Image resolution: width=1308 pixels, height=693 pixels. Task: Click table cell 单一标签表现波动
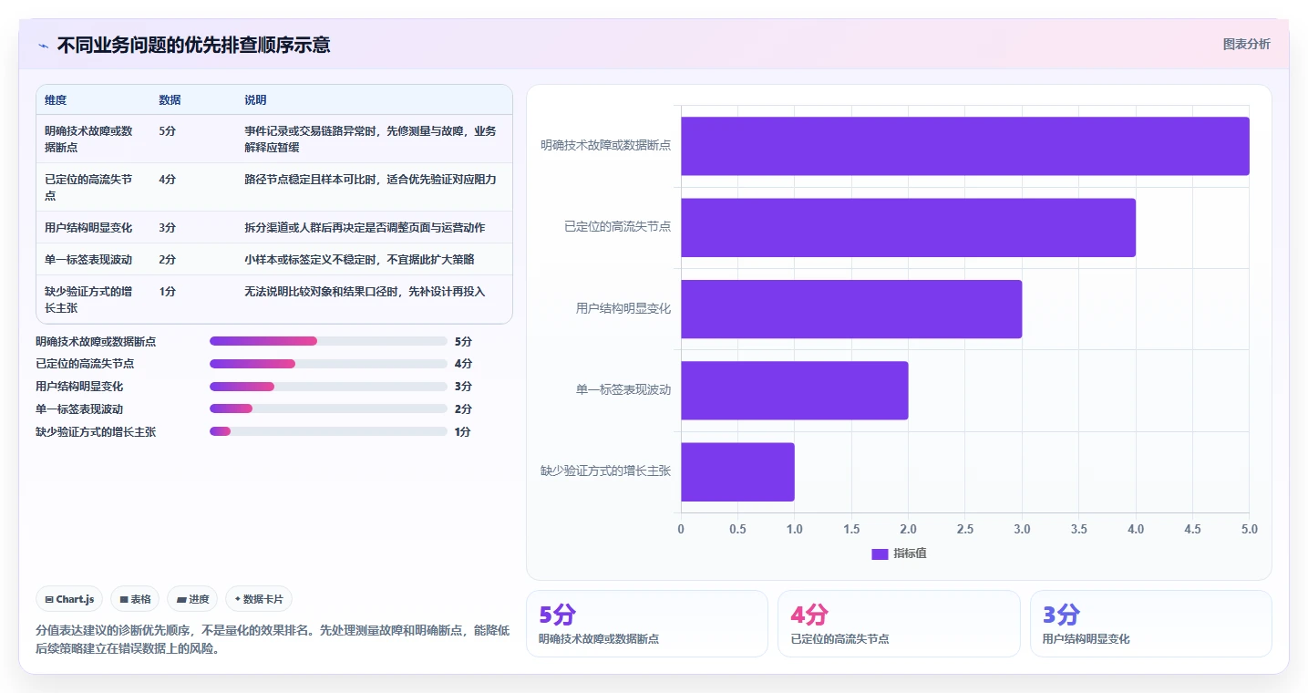(88, 259)
